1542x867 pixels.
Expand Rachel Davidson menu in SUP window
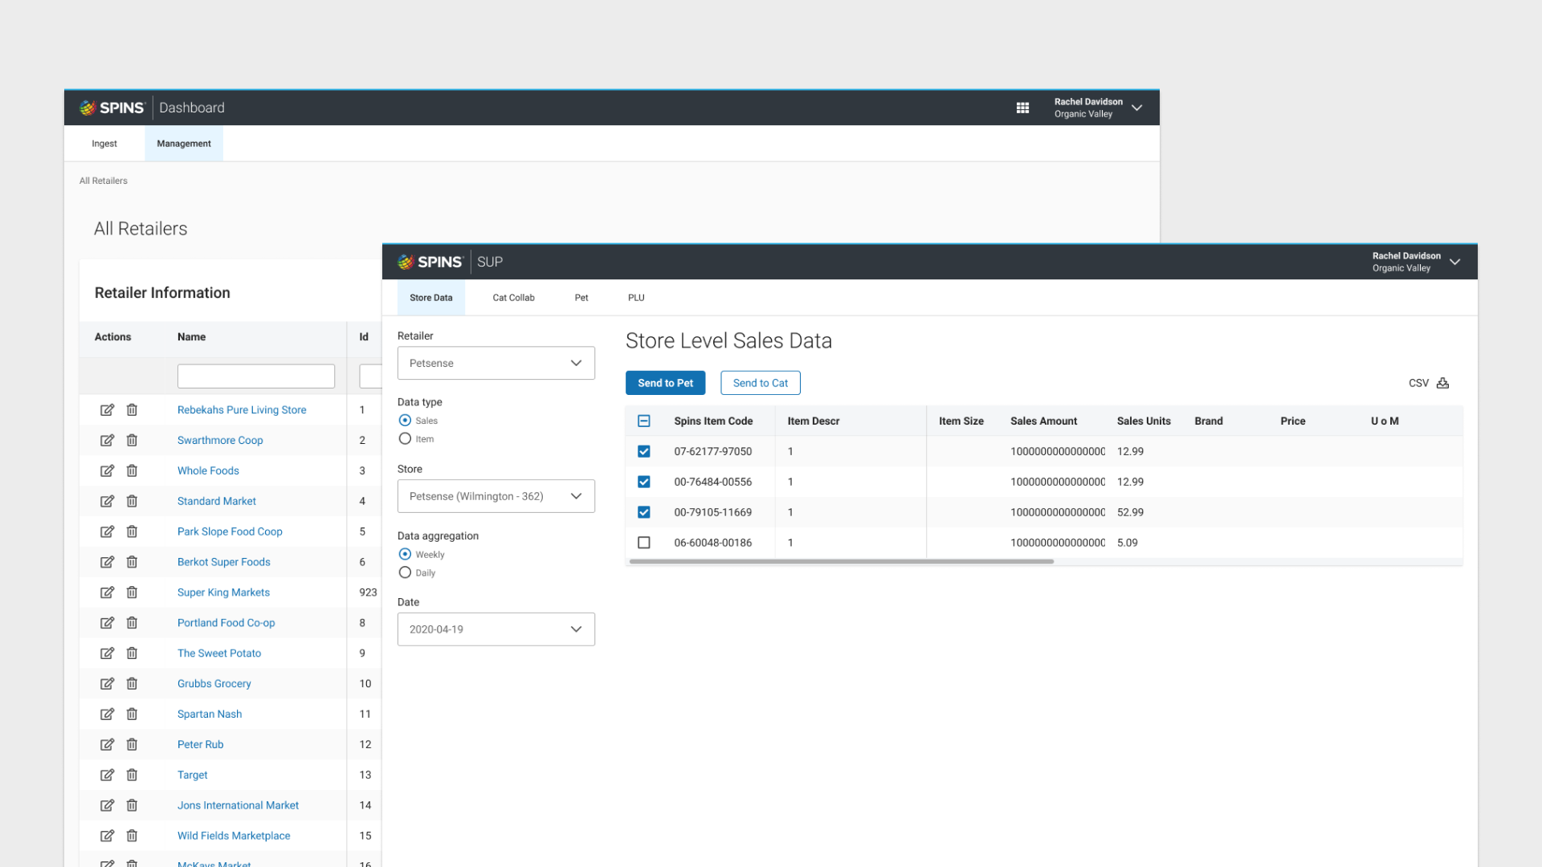[1454, 263]
